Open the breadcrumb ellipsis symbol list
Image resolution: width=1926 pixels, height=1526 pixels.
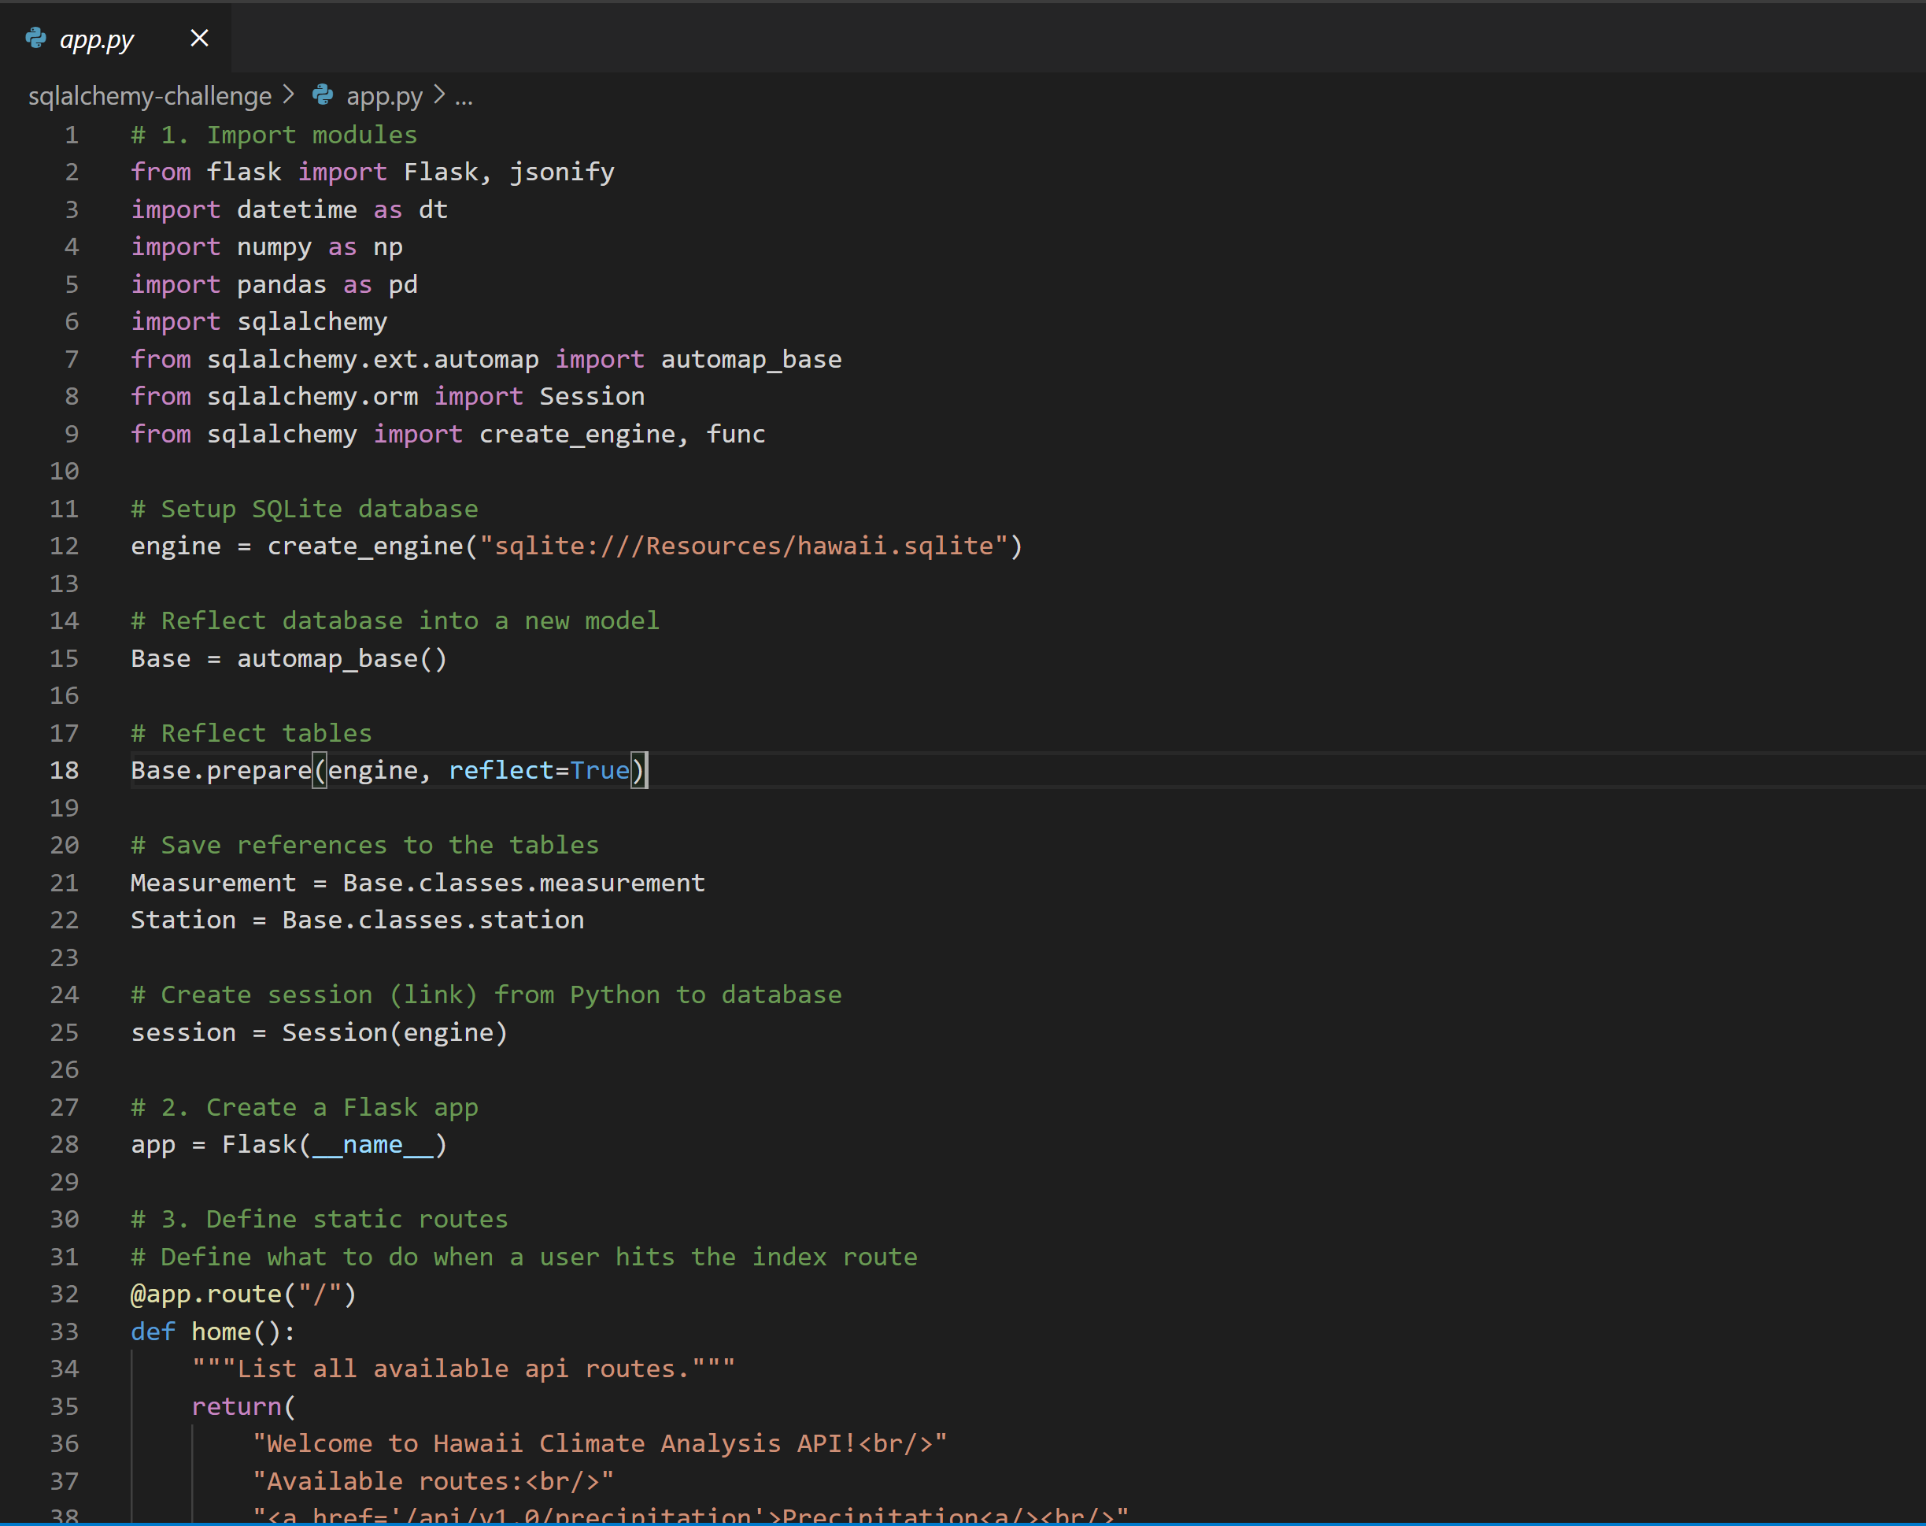(464, 97)
